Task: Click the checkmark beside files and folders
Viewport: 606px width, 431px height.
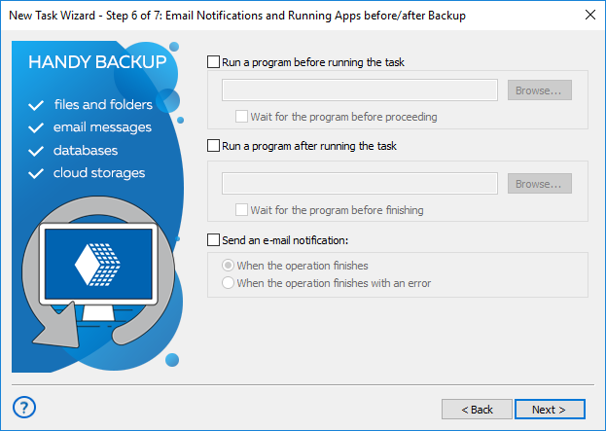Action: tap(37, 105)
